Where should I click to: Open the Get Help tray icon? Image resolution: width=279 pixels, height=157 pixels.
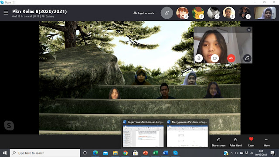click(226, 153)
